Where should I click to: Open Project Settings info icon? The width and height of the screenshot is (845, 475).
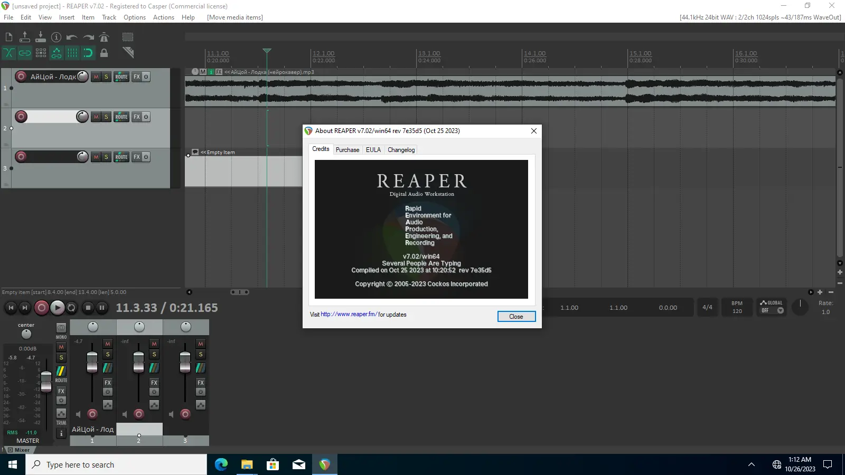[57, 37]
